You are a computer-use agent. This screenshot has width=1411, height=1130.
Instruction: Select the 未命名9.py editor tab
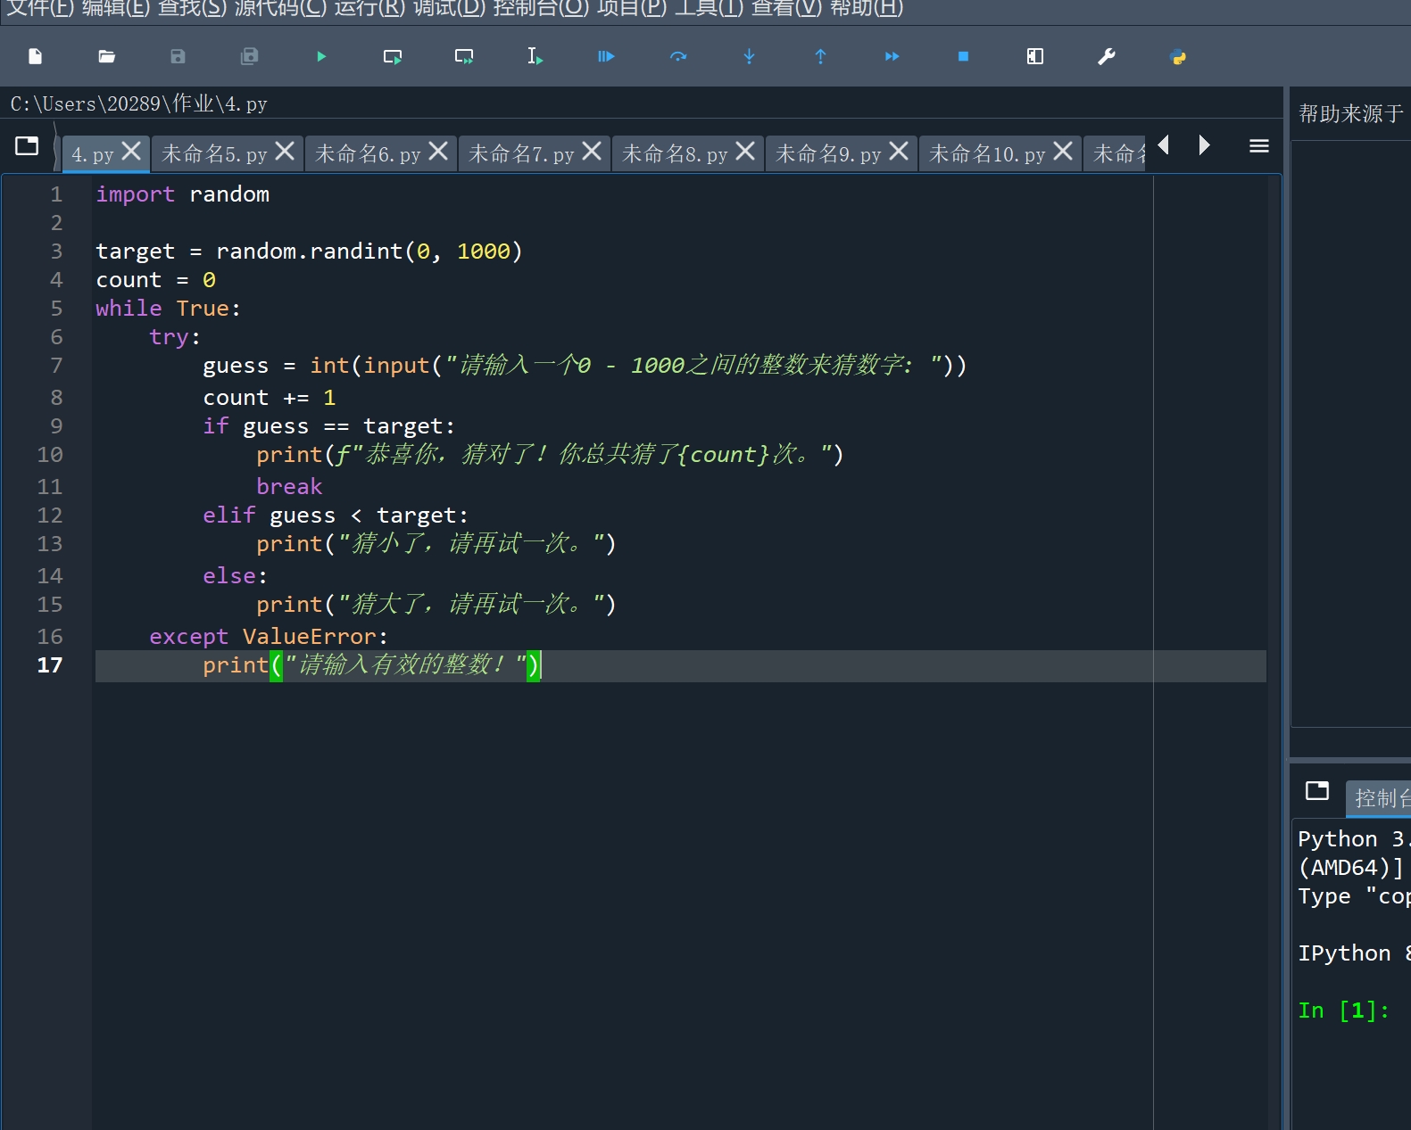[828, 154]
